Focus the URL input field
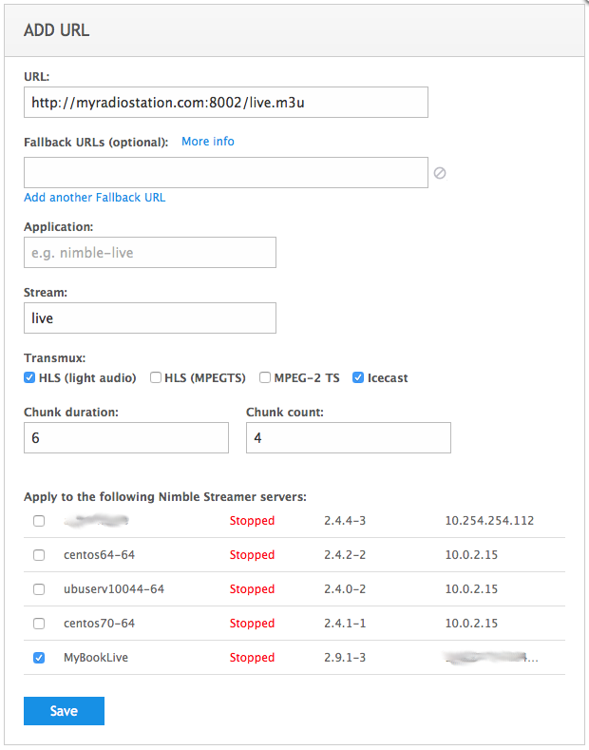 (226, 103)
